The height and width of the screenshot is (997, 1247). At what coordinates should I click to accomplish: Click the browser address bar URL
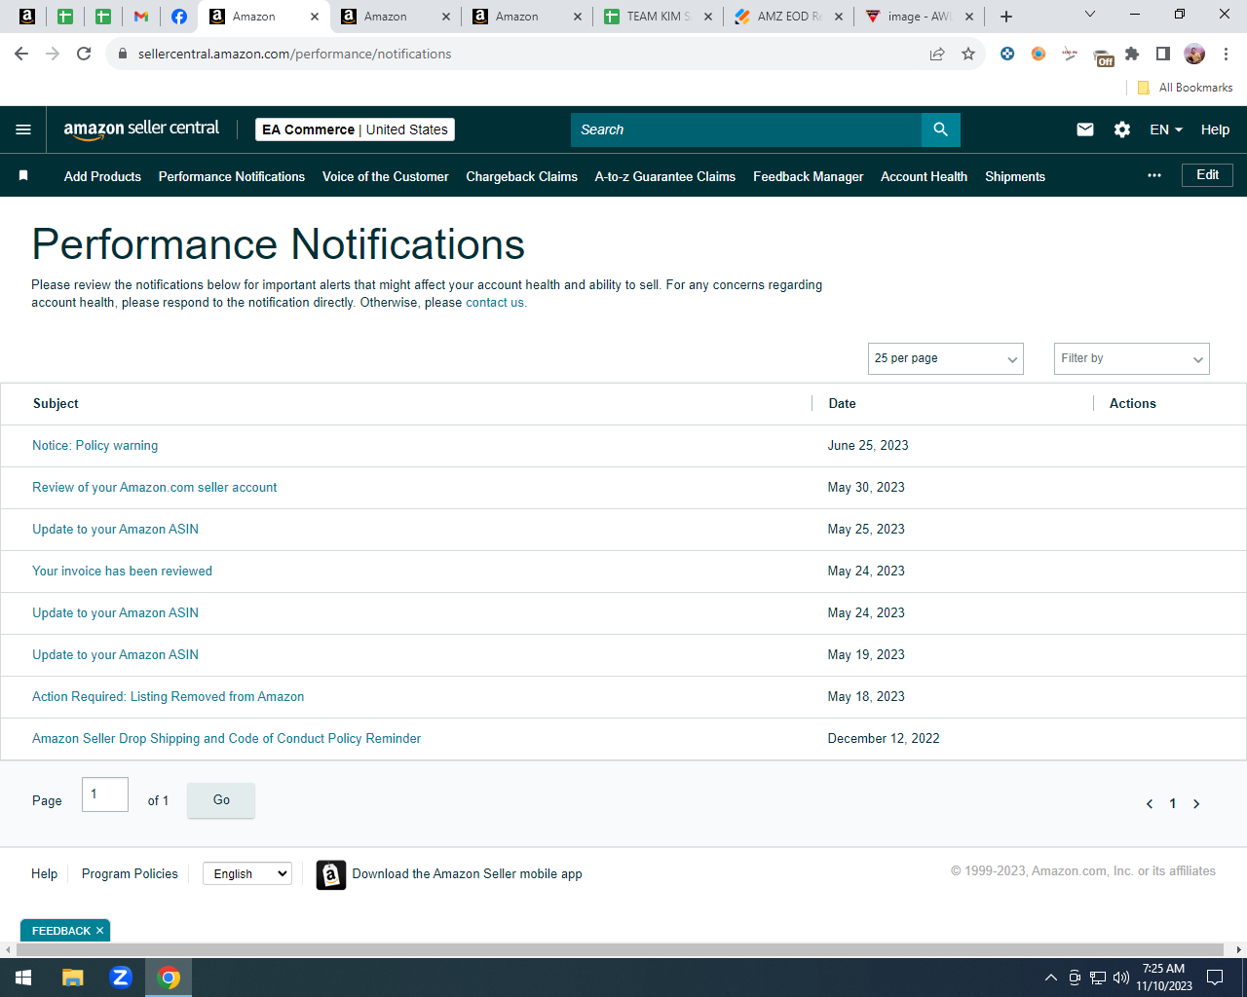click(x=294, y=54)
